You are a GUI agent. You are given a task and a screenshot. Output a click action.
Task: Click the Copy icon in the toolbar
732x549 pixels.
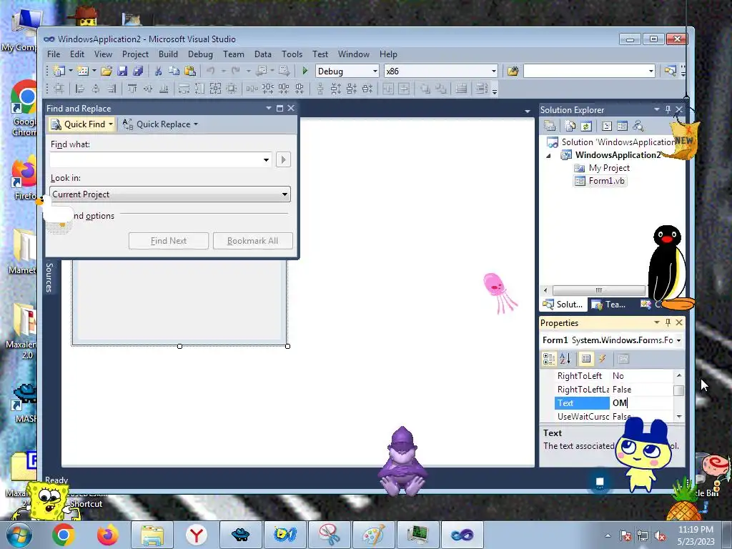click(174, 71)
